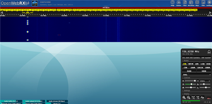The height and width of the screenshot is (104, 212).
Task: Click the 156,6250 MHz frequency display
Action: click(191, 51)
